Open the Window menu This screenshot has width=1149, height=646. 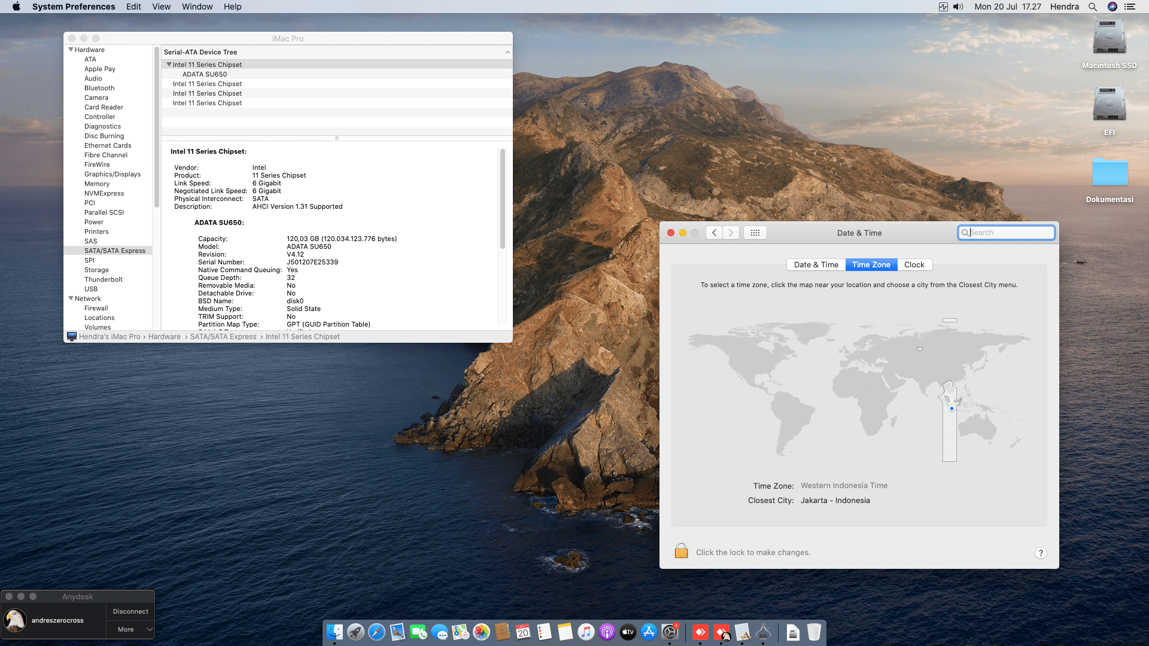197,7
